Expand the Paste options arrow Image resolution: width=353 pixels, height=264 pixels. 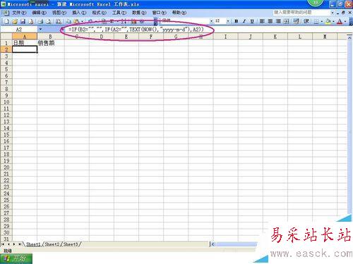pyautogui.click(x=82, y=21)
